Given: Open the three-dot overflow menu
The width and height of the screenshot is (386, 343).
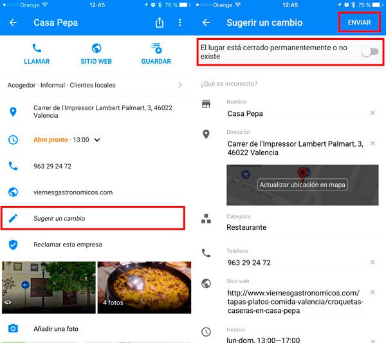Looking at the screenshot, I should tap(180, 23).
